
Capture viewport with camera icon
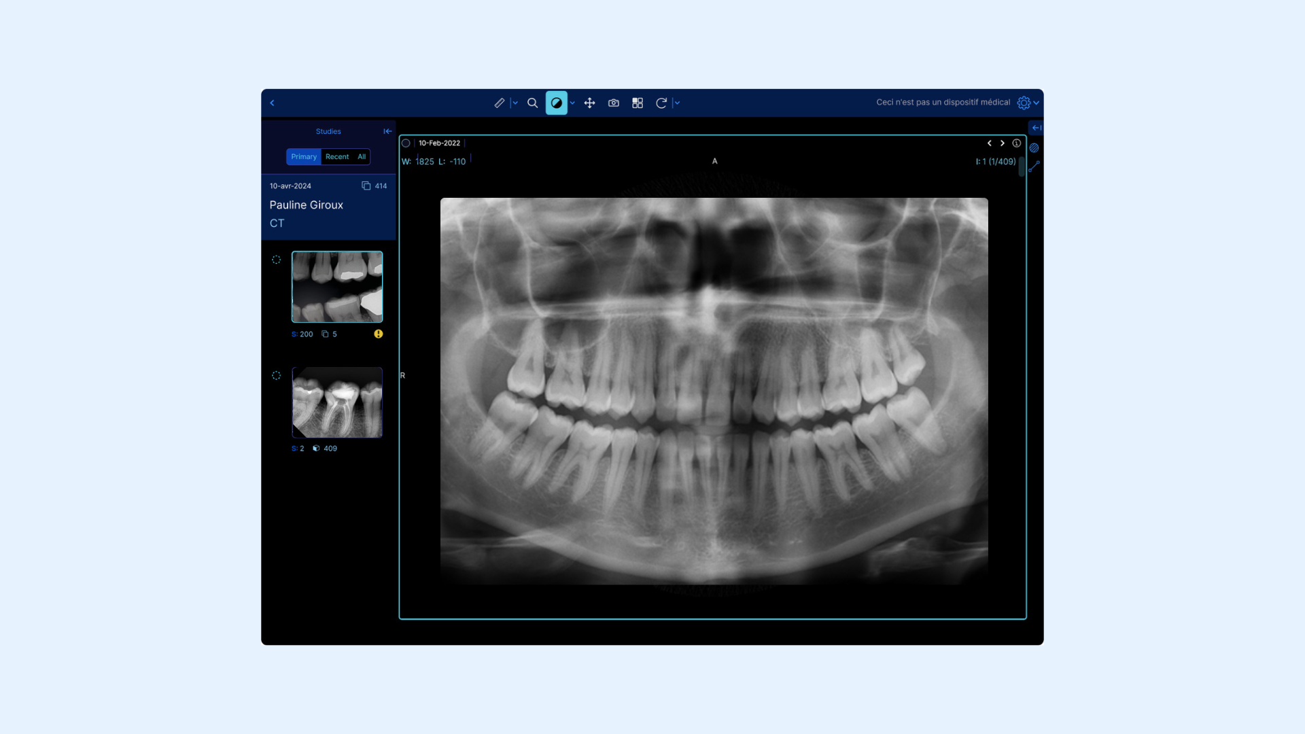coord(613,103)
